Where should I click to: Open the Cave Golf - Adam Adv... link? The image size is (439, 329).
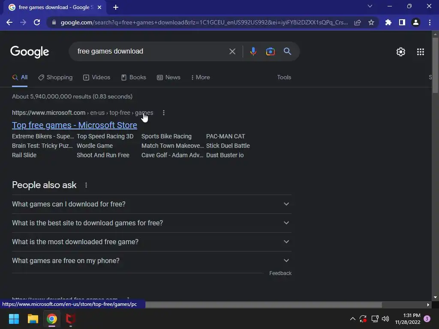172,155
